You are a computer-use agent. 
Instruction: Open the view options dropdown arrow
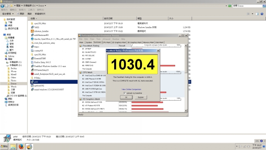click(x=252, y=14)
